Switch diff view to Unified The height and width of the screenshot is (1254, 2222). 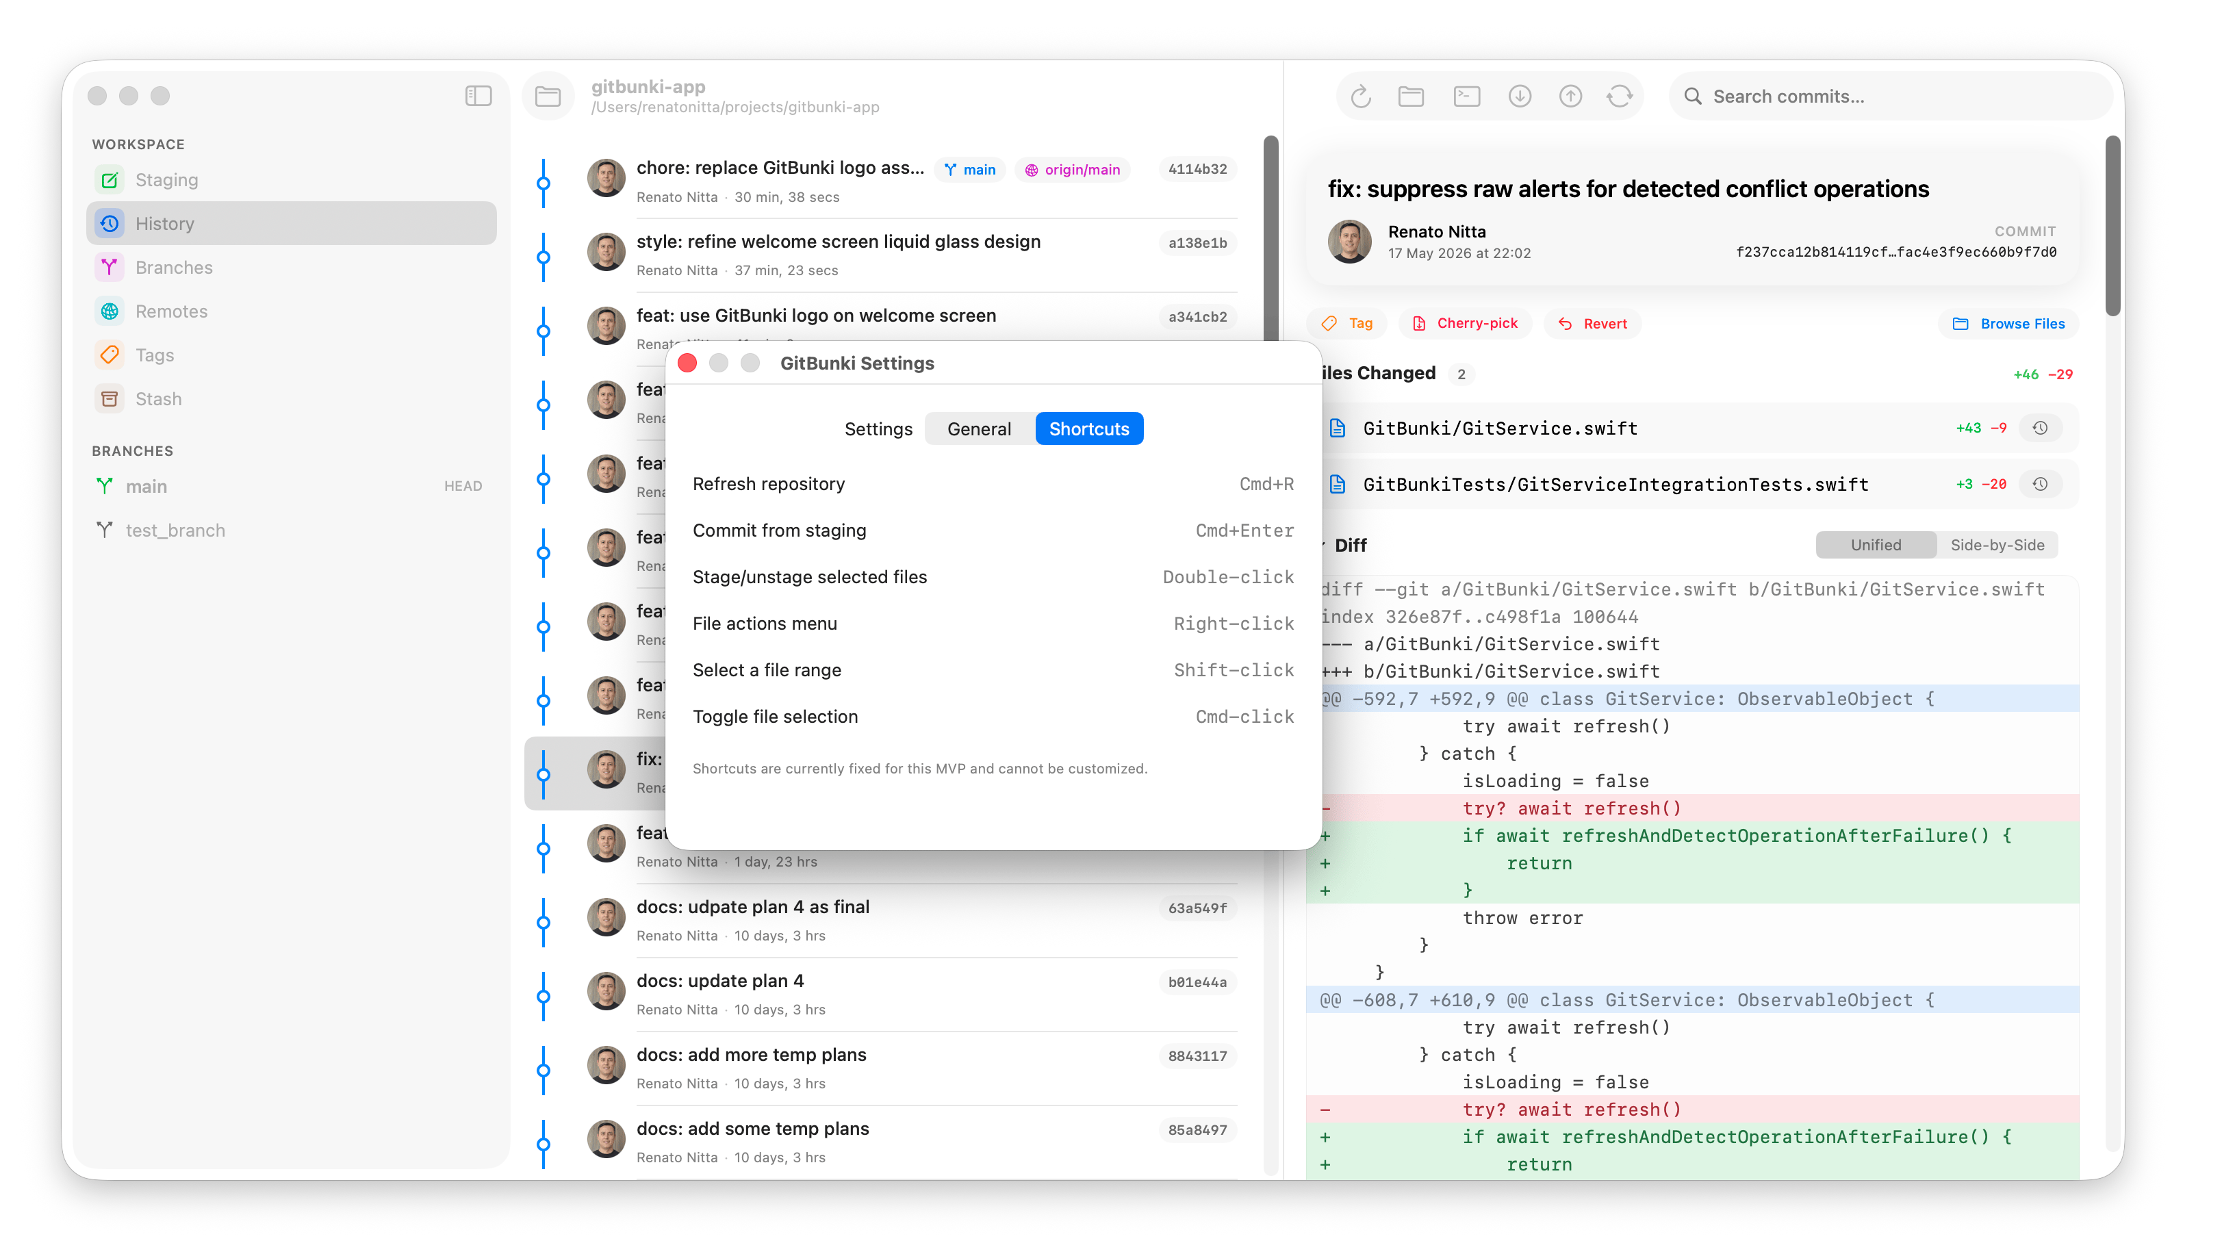click(x=1875, y=545)
